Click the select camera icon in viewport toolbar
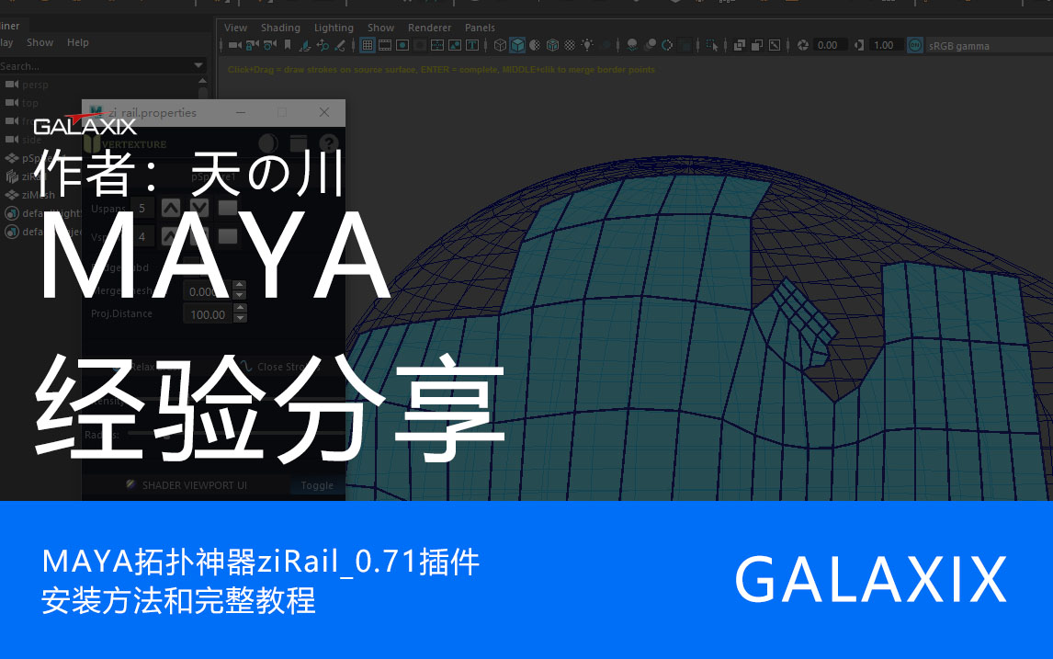The image size is (1053, 659). (234, 45)
